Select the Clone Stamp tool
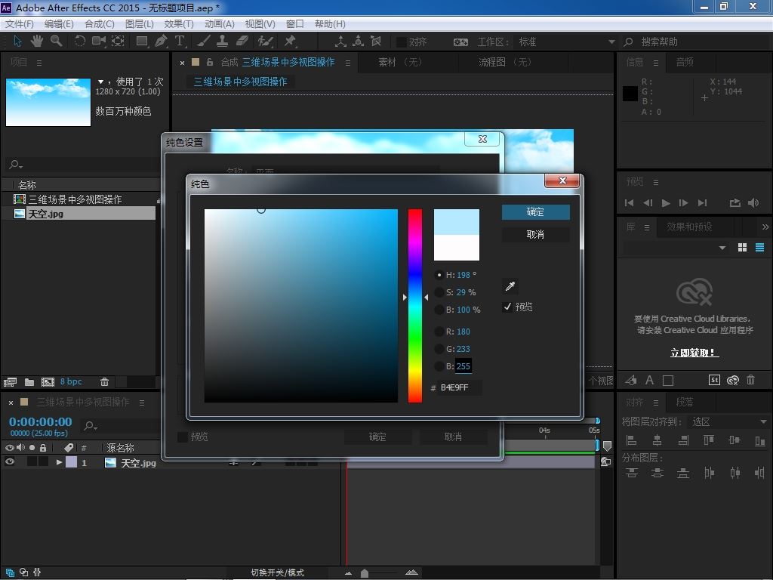Image resolution: width=773 pixels, height=580 pixels. 223,42
